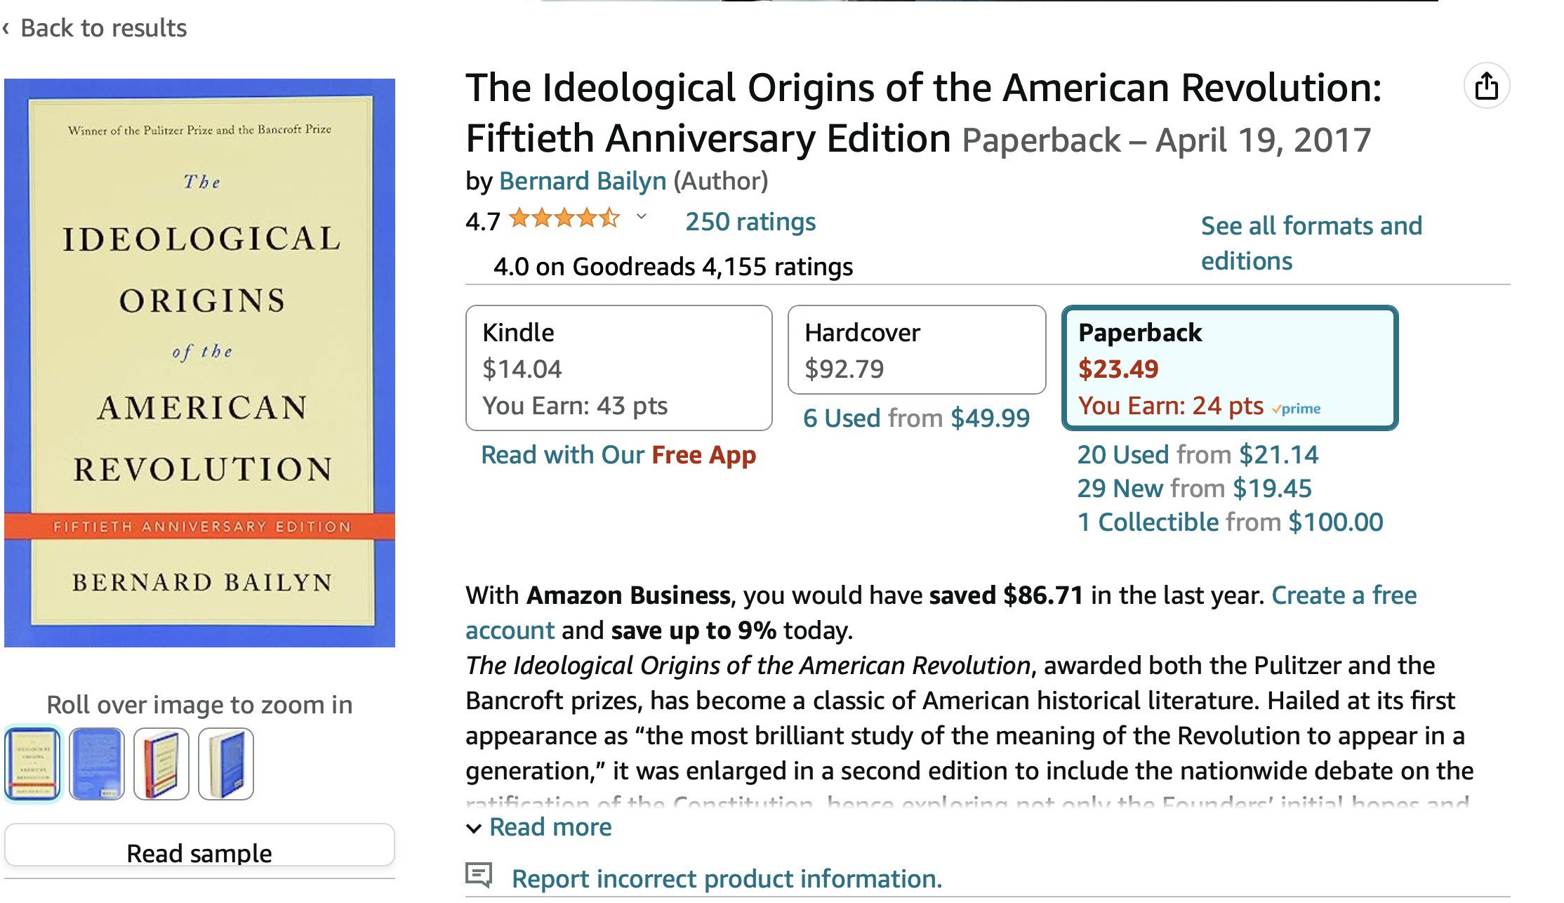Open 20 Used from $21.14 offers
The height and width of the screenshot is (903, 1564).
click(x=1198, y=455)
